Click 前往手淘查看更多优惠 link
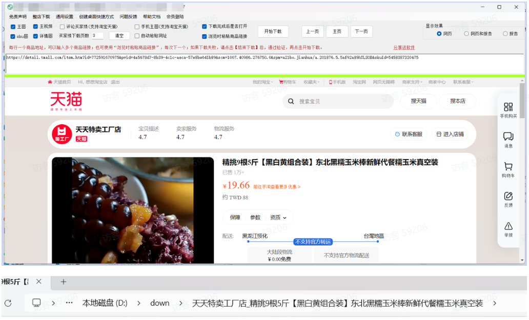Viewport: 529px width, 320px height. tap(277, 187)
